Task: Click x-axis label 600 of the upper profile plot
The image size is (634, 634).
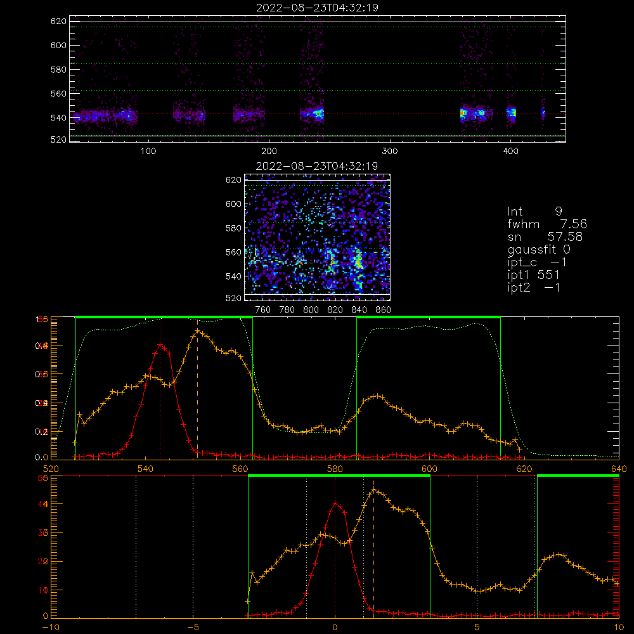Action: 430,469
